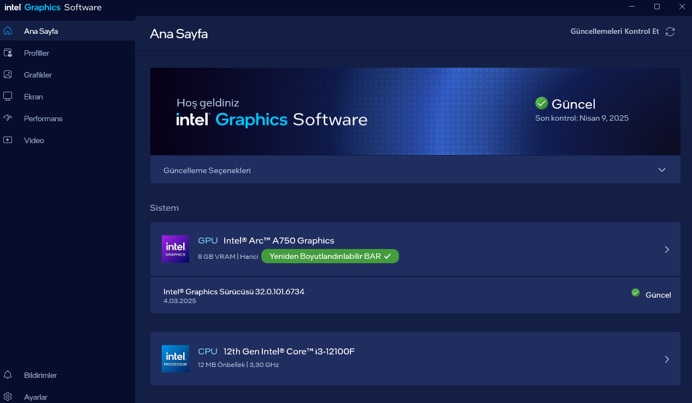Click the 12 MB Önbellek | 3,30 GHz text

coord(238,365)
